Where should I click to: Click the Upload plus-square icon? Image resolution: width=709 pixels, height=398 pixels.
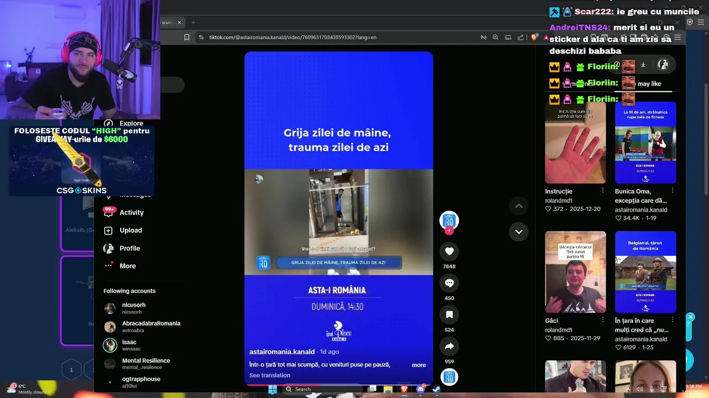(x=109, y=231)
